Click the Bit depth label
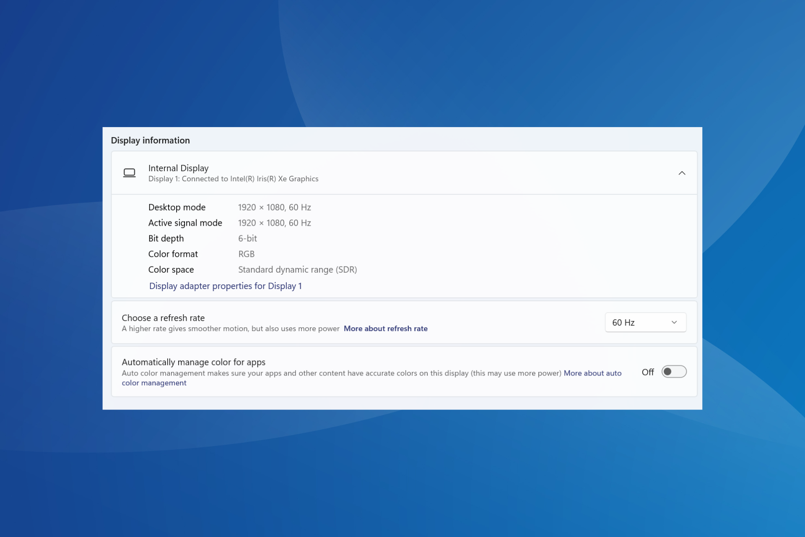This screenshot has width=805, height=537. point(166,238)
